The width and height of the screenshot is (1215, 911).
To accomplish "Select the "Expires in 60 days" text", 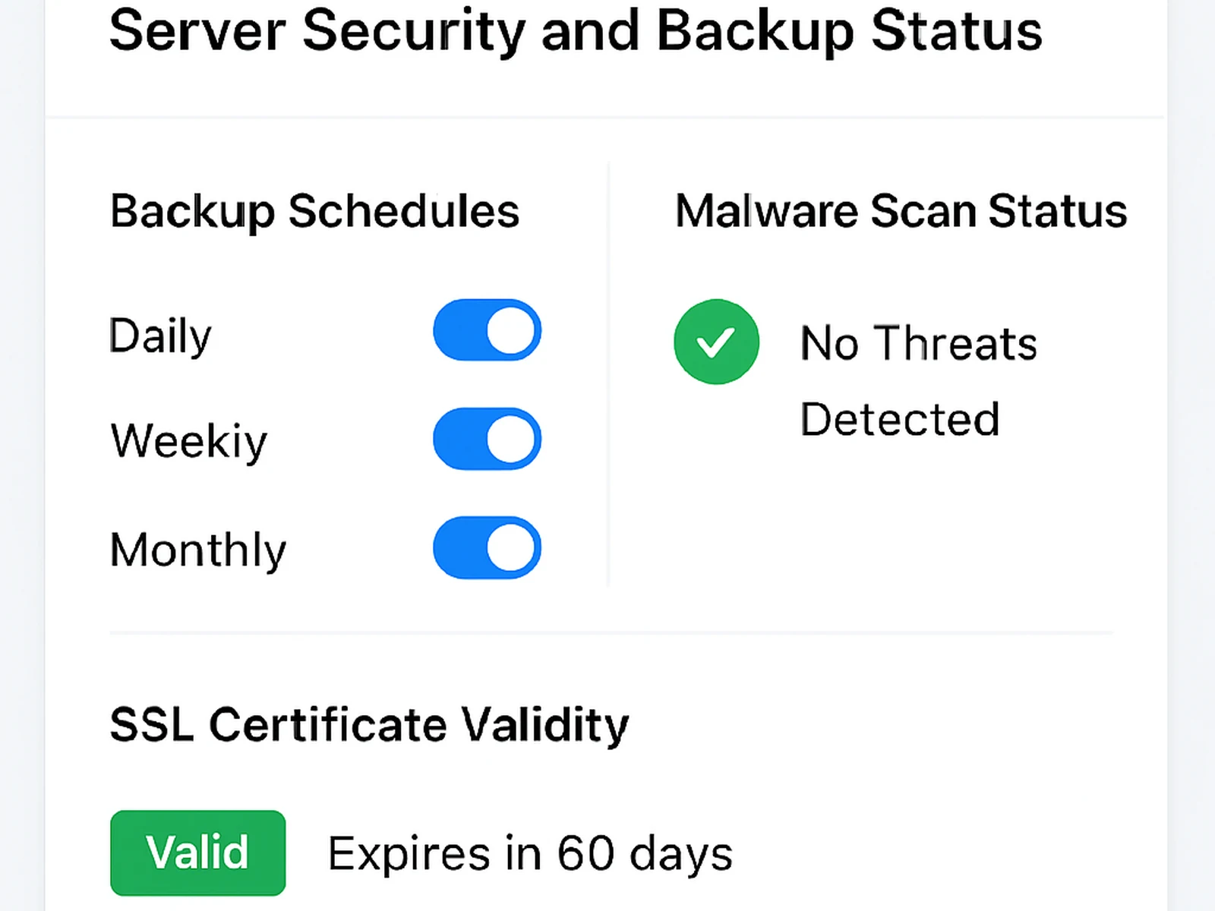I will [530, 853].
